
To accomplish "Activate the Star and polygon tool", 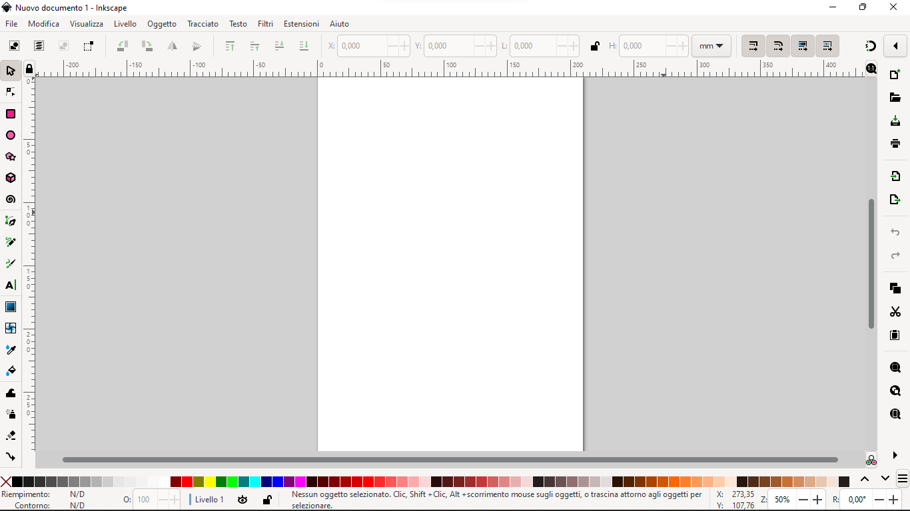I will tap(11, 156).
